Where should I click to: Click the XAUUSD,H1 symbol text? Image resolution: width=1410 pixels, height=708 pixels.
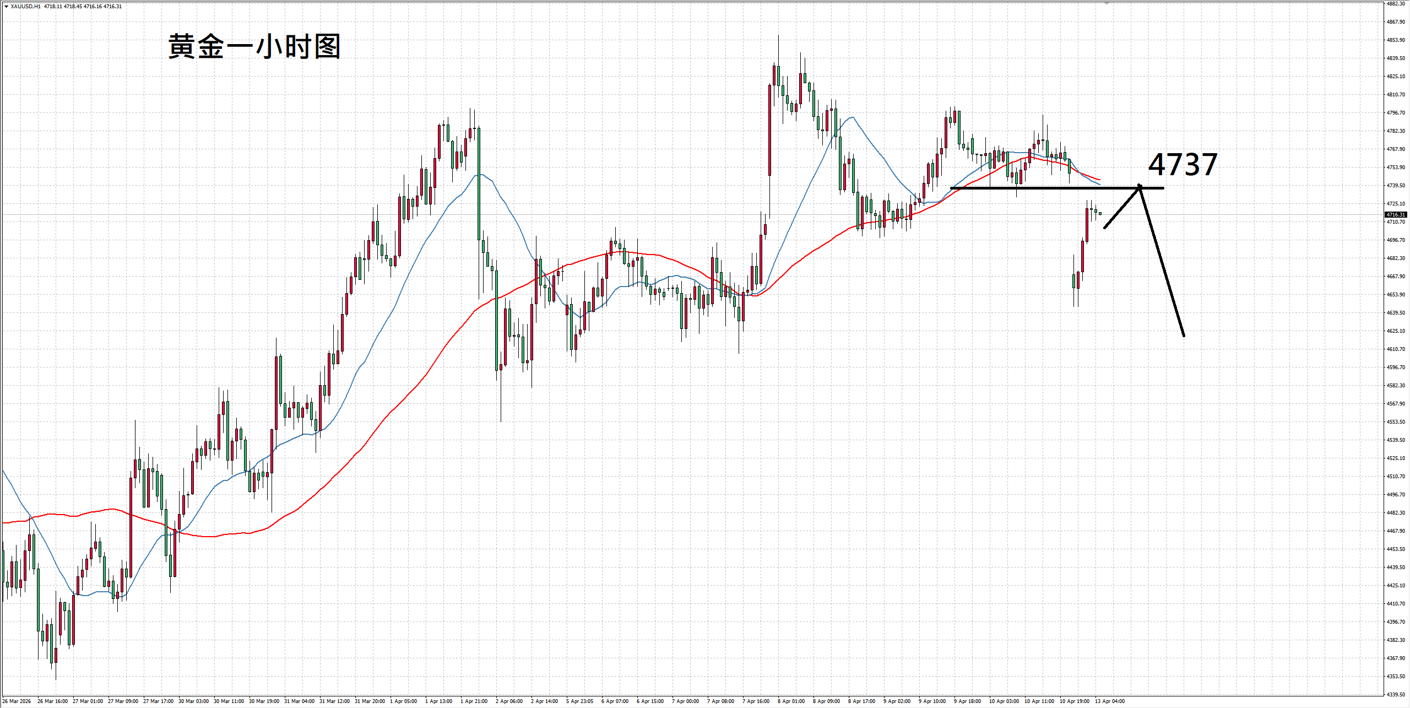coord(25,7)
